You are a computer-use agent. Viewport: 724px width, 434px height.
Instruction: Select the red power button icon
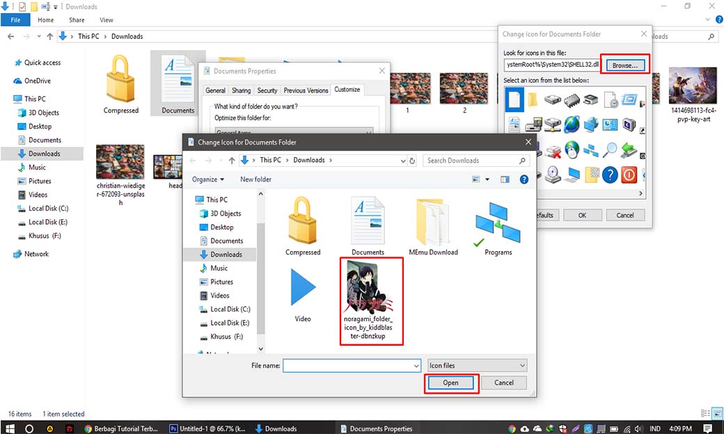click(x=629, y=175)
